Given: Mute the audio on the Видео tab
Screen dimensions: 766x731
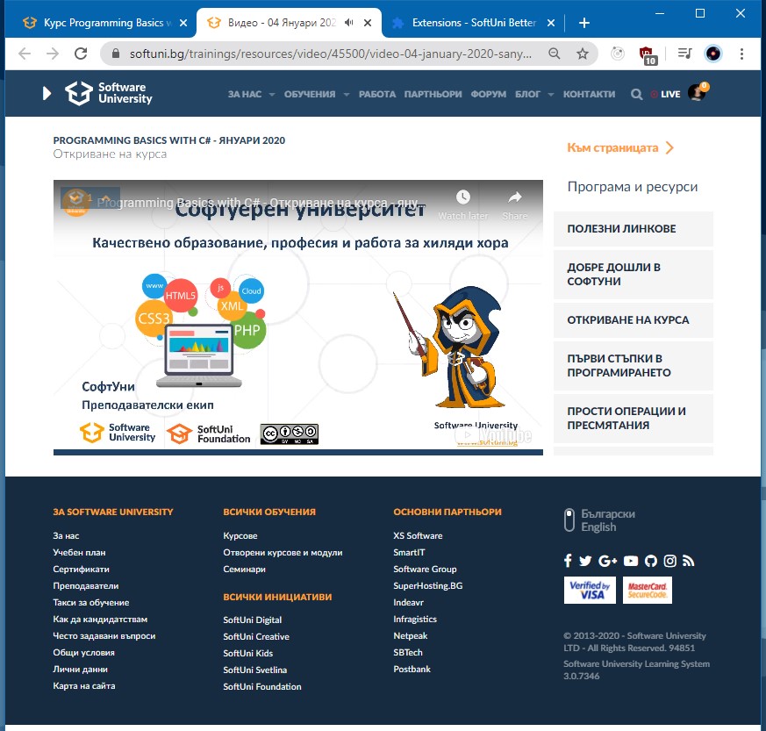Looking at the screenshot, I should pyautogui.click(x=349, y=23).
